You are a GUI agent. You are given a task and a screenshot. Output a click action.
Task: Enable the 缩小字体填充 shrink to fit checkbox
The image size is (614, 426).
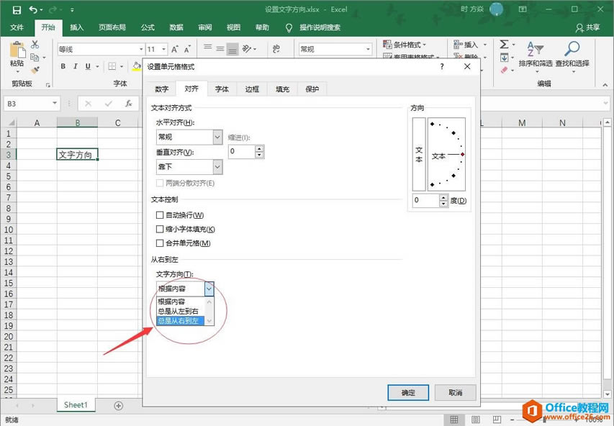[x=159, y=229]
